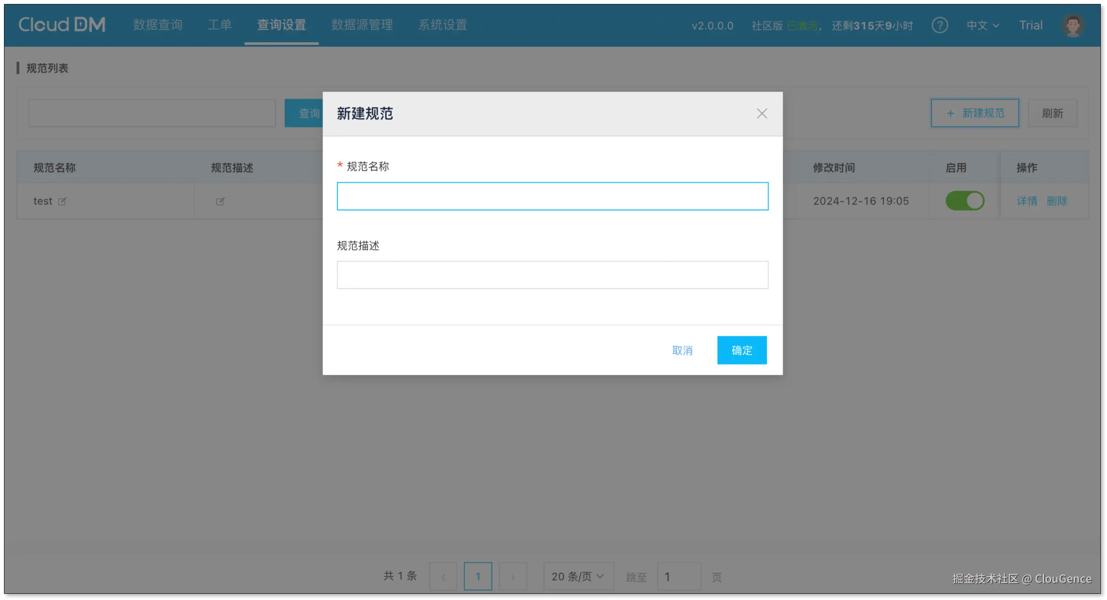Toggle the 启用 switch for test

965,201
